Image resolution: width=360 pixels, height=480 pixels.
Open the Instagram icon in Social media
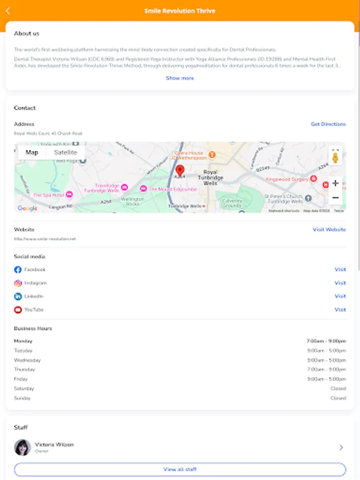[18, 283]
